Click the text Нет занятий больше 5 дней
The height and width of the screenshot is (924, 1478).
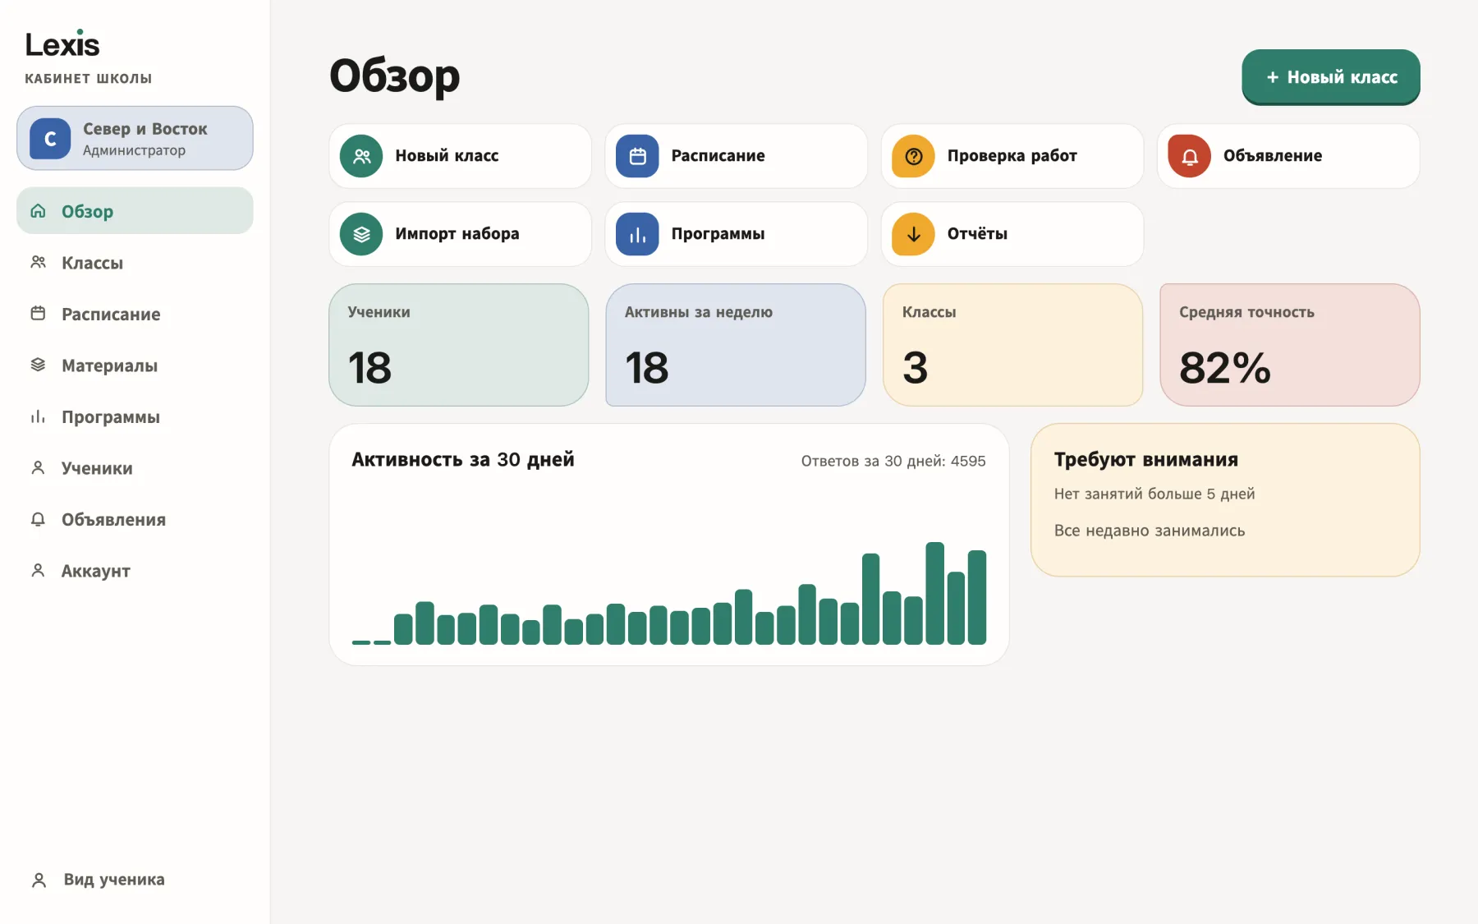pyautogui.click(x=1154, y=494)
